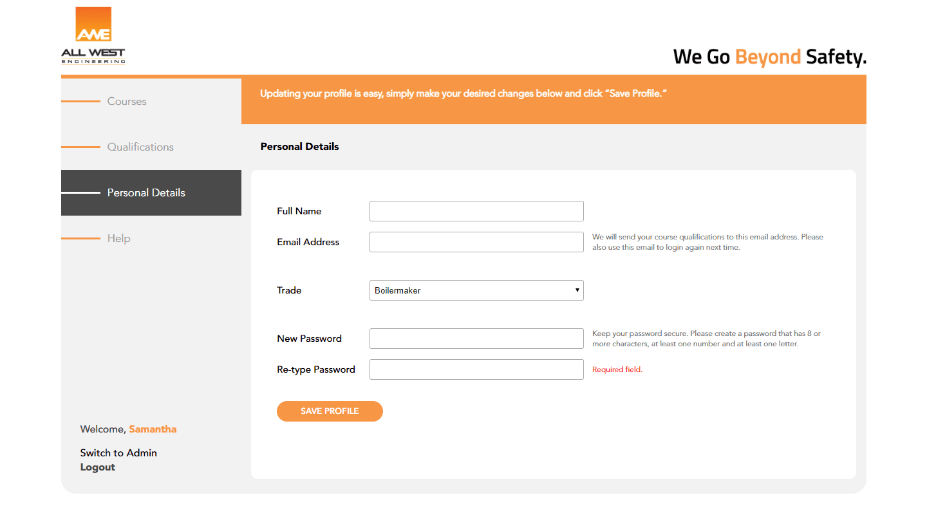Image resolution: width=927 pixels, height=522 pixels.
Task: Click the Re-type Password field label
Action: point(316,369)
